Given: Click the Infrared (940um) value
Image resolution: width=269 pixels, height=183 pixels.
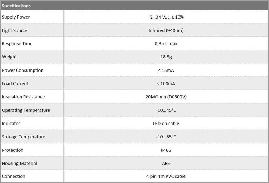Looking at the screenshot, I should (x=166, y=30).
